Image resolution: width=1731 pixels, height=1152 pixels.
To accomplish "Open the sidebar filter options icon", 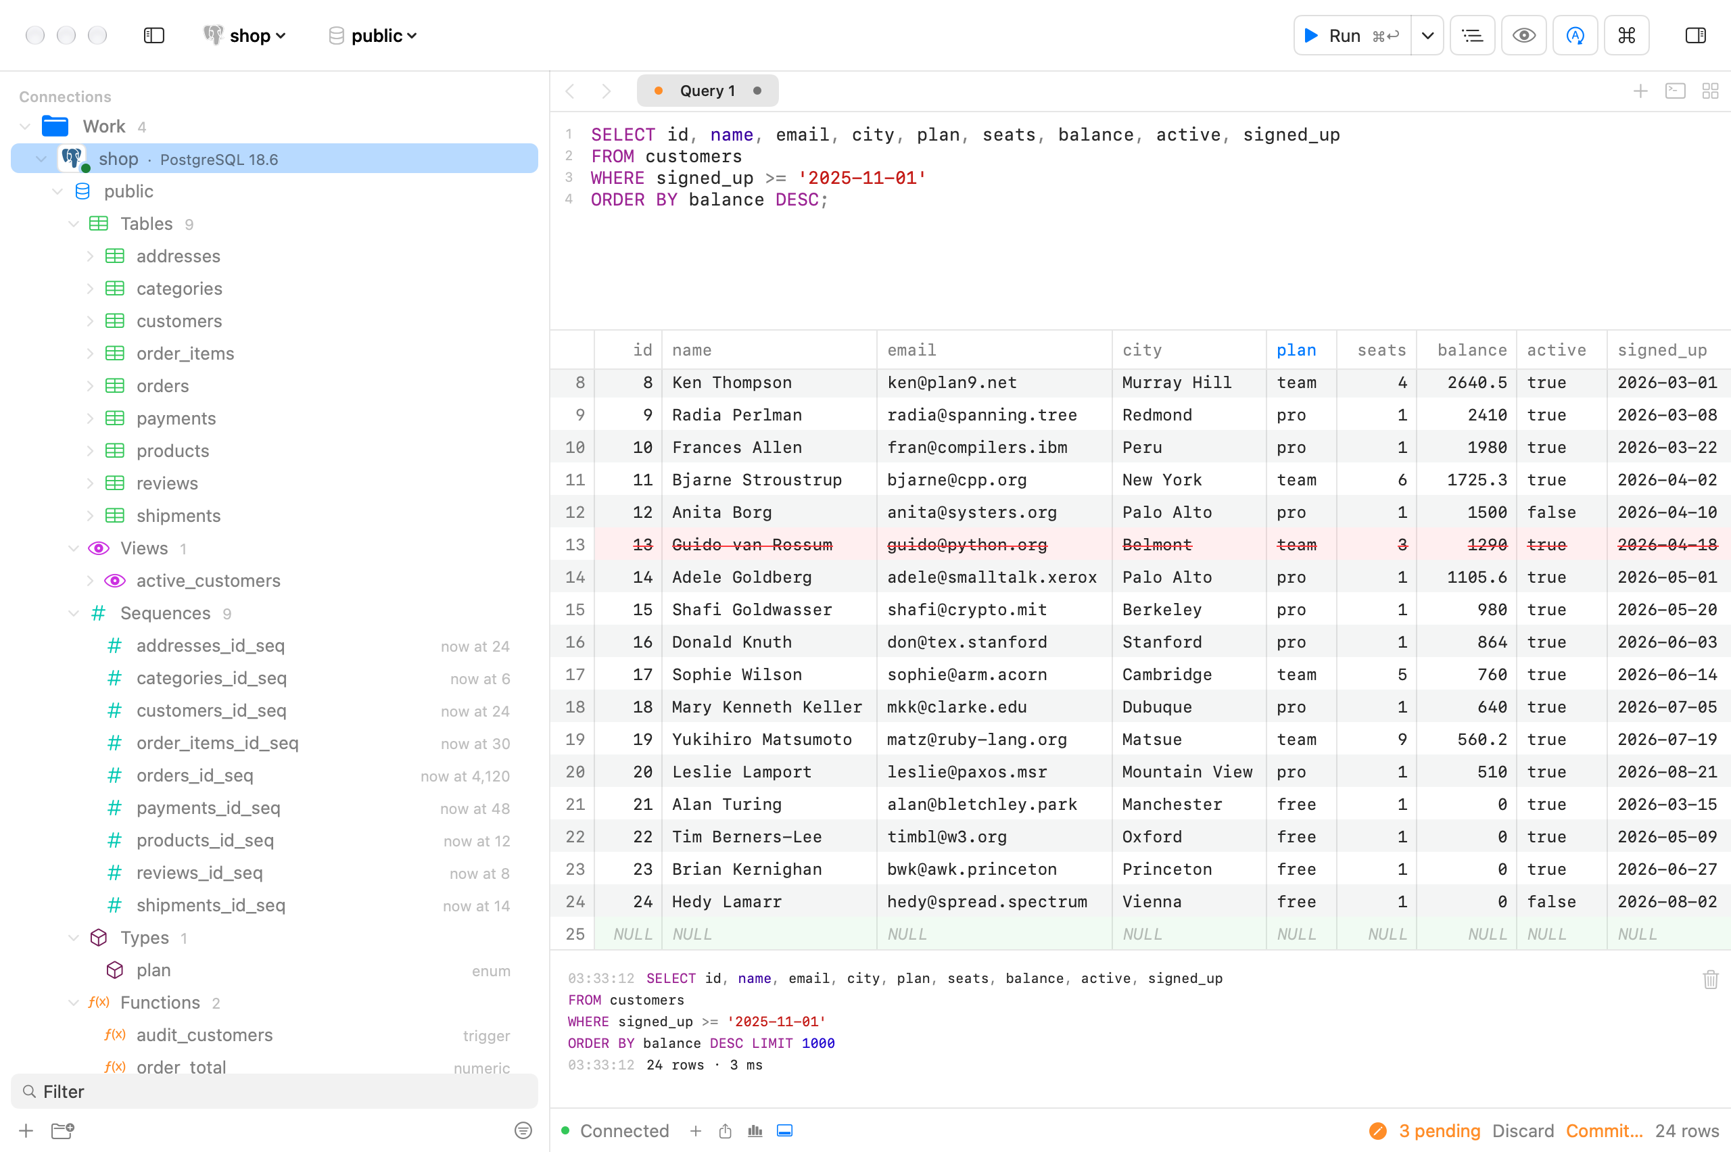I will pos(523,1130).
